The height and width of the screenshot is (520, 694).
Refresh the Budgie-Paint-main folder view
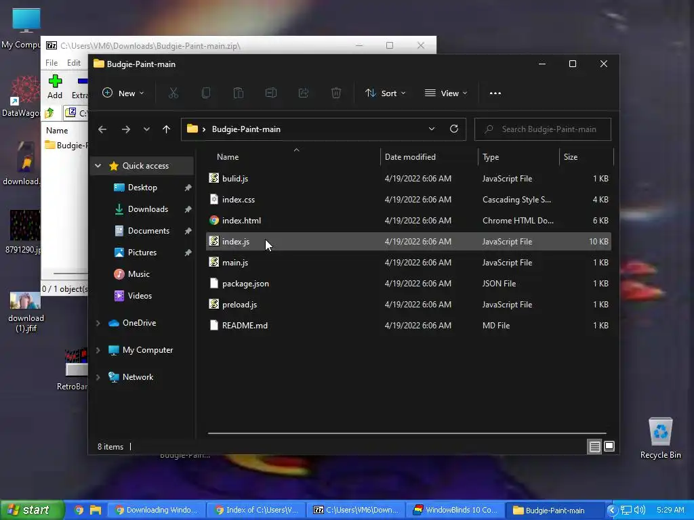[x=453, y=129]
